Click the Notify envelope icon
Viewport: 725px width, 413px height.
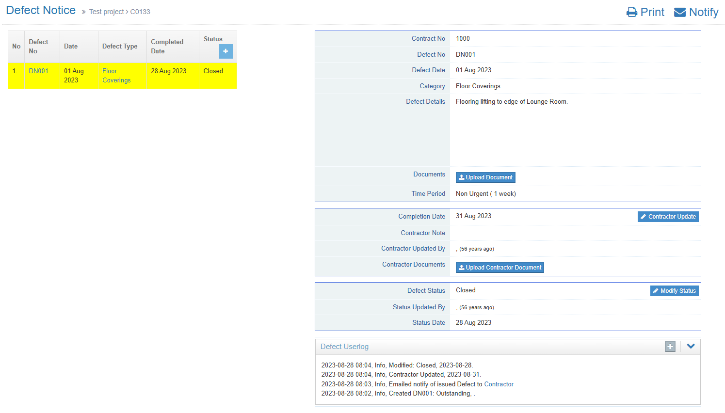click(x=680, y=12)
